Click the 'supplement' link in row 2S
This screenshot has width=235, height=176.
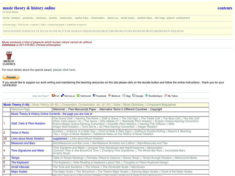(60, 138)
